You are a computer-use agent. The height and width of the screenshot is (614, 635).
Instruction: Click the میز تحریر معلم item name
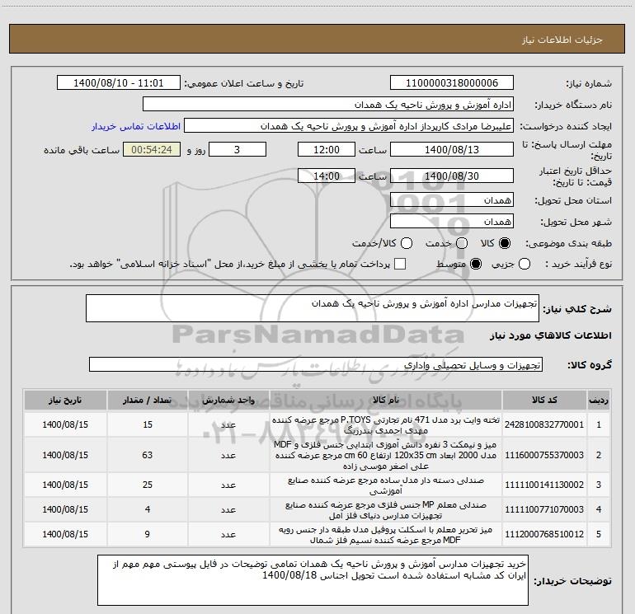[x=386, y=535]
